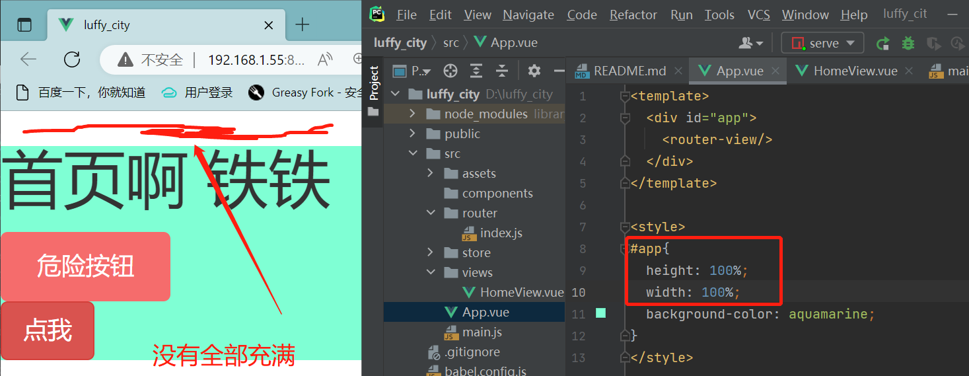Click the luffy_city breadcrumb
969x376 pixels.
click(400, 43)
